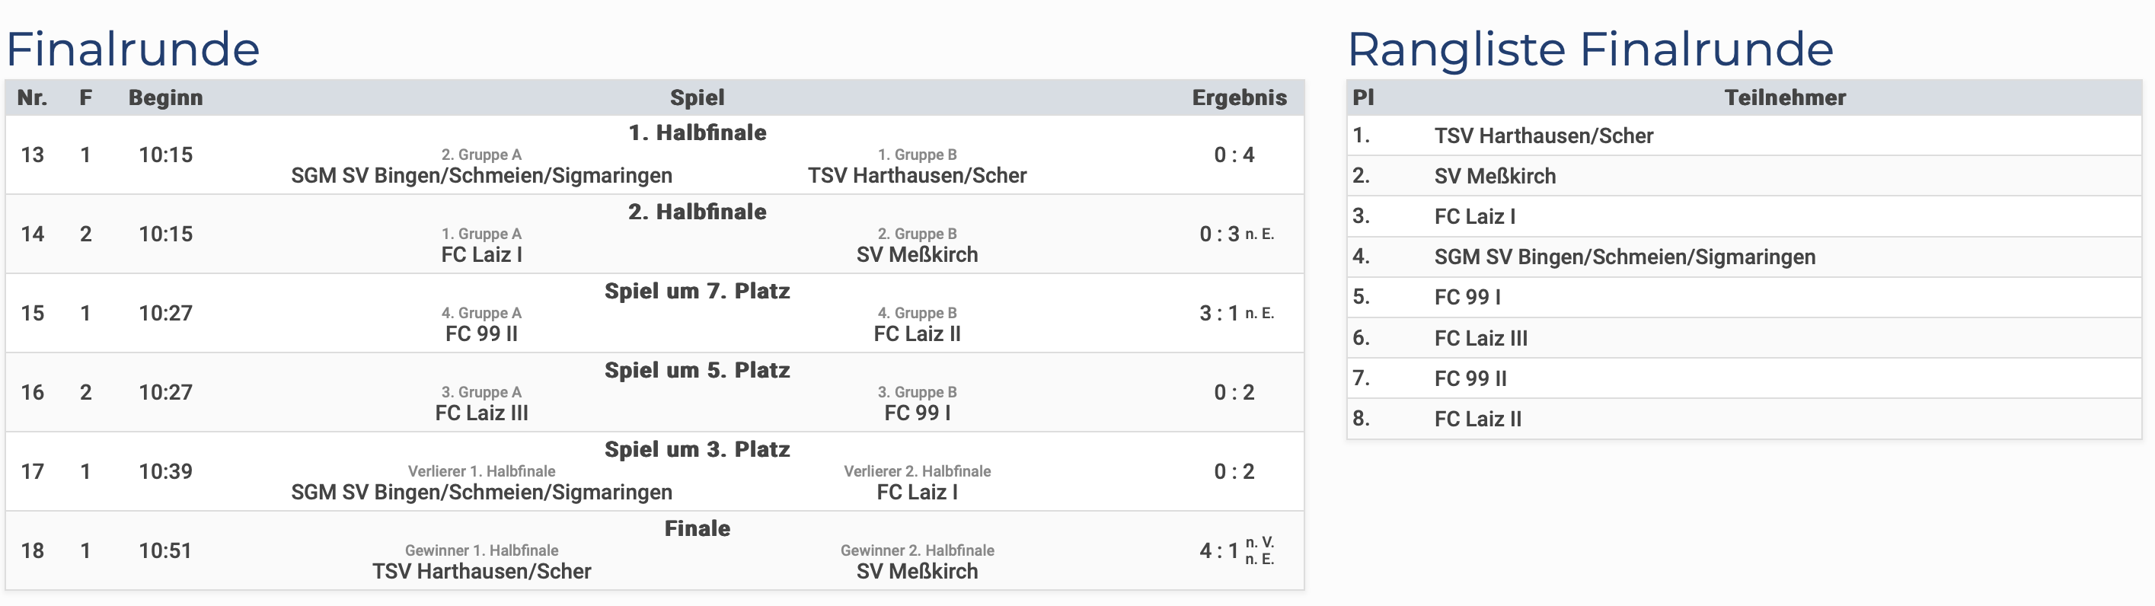Click the 4 : 1 result of the Finale
Image resolution: width=2155 pixels, height=606 pixels.
pos(1219,551)
